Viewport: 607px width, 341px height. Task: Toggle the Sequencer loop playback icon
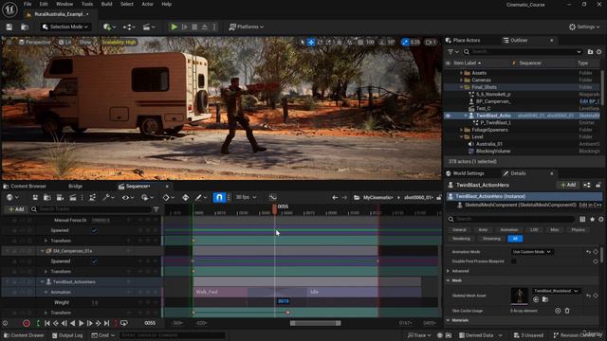(x=124, y=323)
